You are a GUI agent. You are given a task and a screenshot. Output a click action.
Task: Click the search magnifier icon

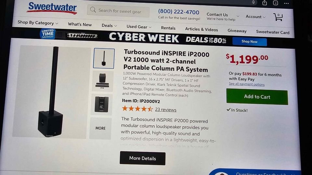coord(93,9)
